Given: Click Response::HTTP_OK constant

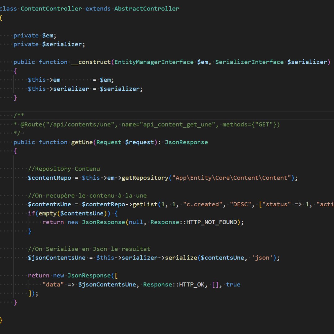Looking at the screenshot, I should pos(173,285).
